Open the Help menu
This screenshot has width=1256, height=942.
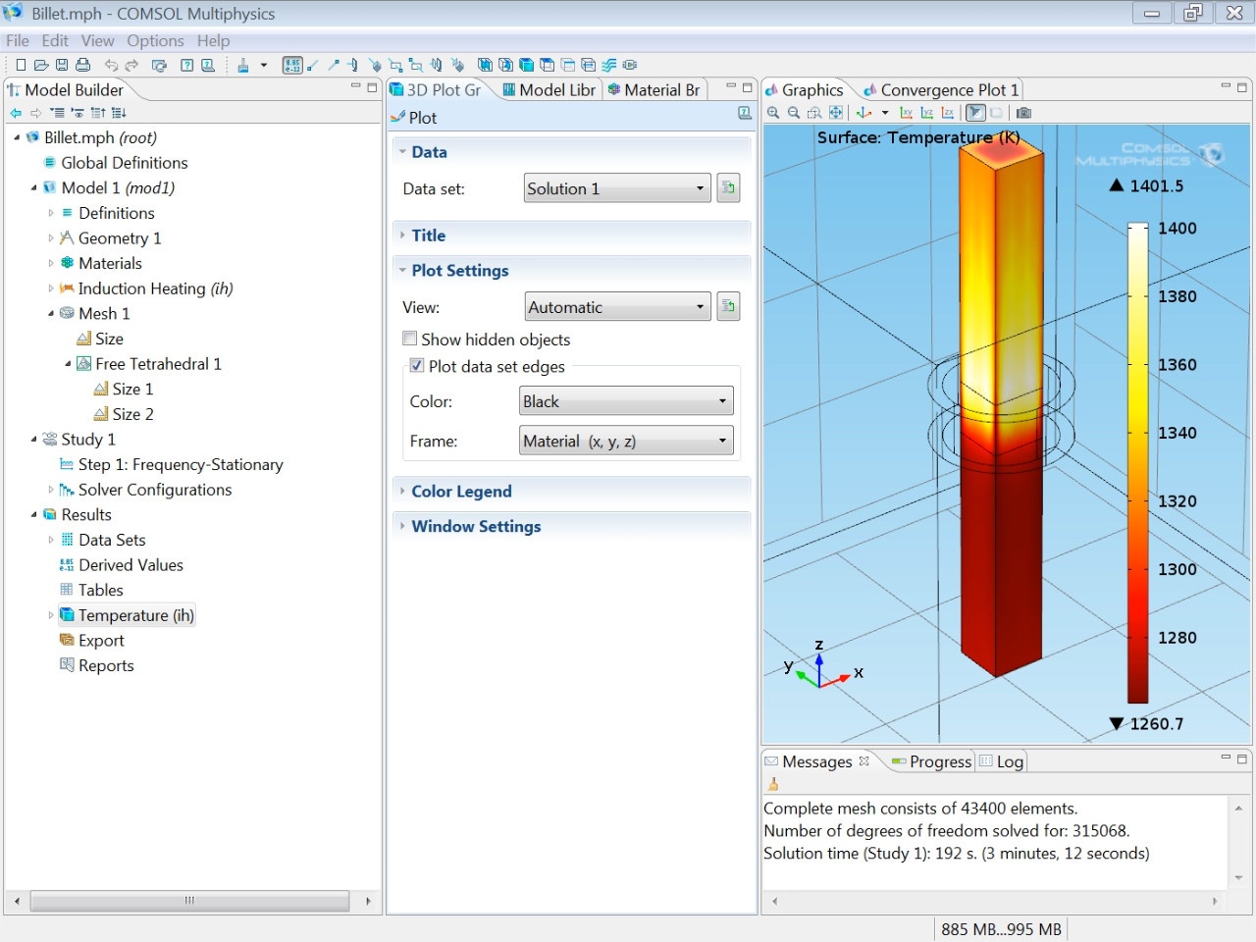click(x=213, y=40)
